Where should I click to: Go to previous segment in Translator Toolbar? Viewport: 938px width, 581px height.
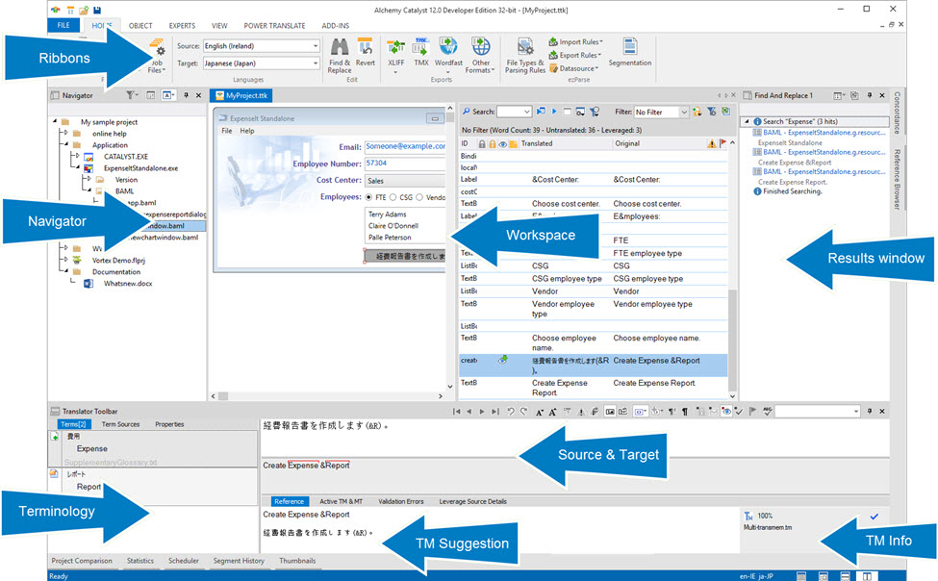click(469, 412)
